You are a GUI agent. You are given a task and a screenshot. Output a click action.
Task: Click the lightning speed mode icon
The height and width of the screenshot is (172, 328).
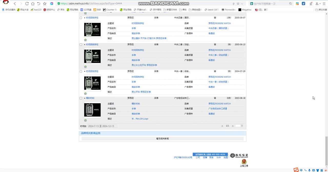(233, 4)
